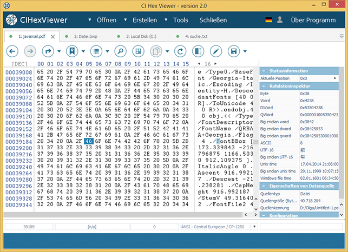Toggle the side panel icon
Viewport: 348px width, 252px height.
[198, 51]
